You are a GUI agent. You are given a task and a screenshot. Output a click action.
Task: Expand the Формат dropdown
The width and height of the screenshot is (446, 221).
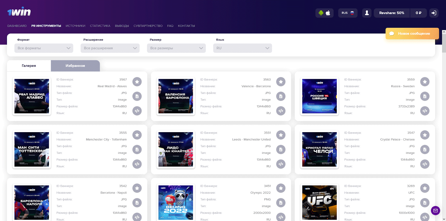(x=44, y=48)
